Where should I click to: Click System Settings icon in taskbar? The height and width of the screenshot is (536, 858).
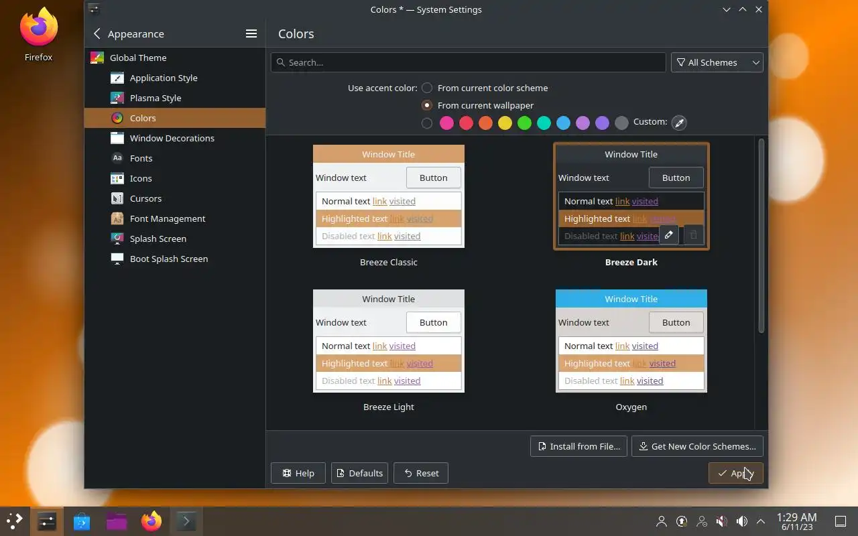point(47,521)
